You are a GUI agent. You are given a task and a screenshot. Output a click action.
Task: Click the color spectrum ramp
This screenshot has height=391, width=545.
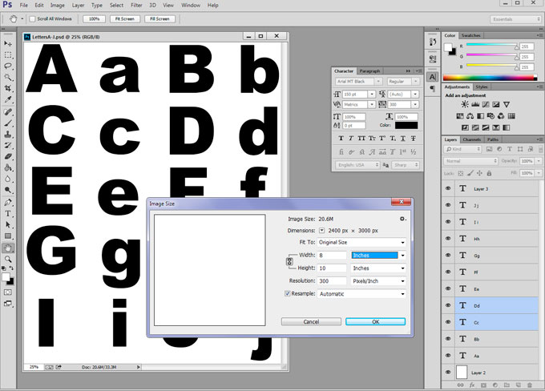490,78
